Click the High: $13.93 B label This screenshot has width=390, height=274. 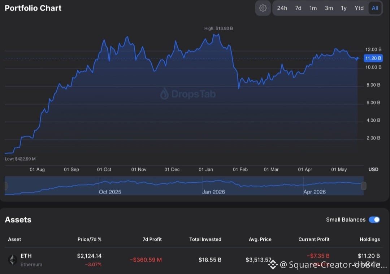(x=218, y=29)
